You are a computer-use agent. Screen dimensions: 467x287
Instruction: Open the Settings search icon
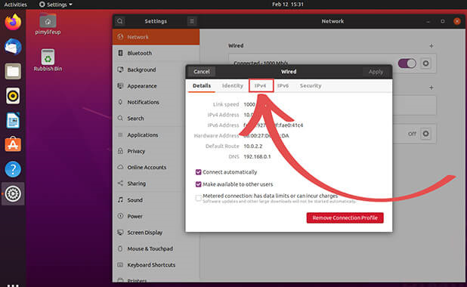(119, 21)
